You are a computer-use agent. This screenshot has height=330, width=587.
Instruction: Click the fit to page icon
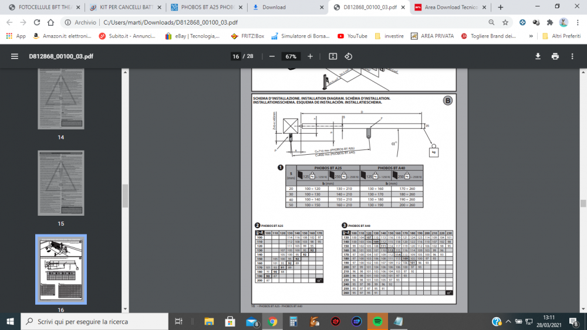click(333, 56)
